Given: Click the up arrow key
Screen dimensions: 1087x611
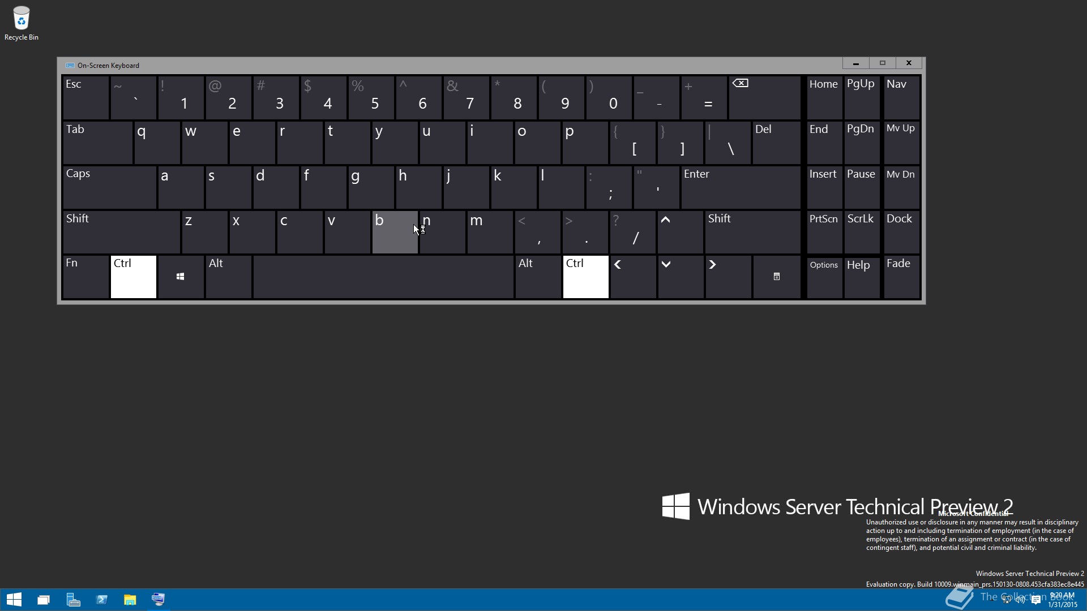Looking at the screenshot, I should coord(680,232).
